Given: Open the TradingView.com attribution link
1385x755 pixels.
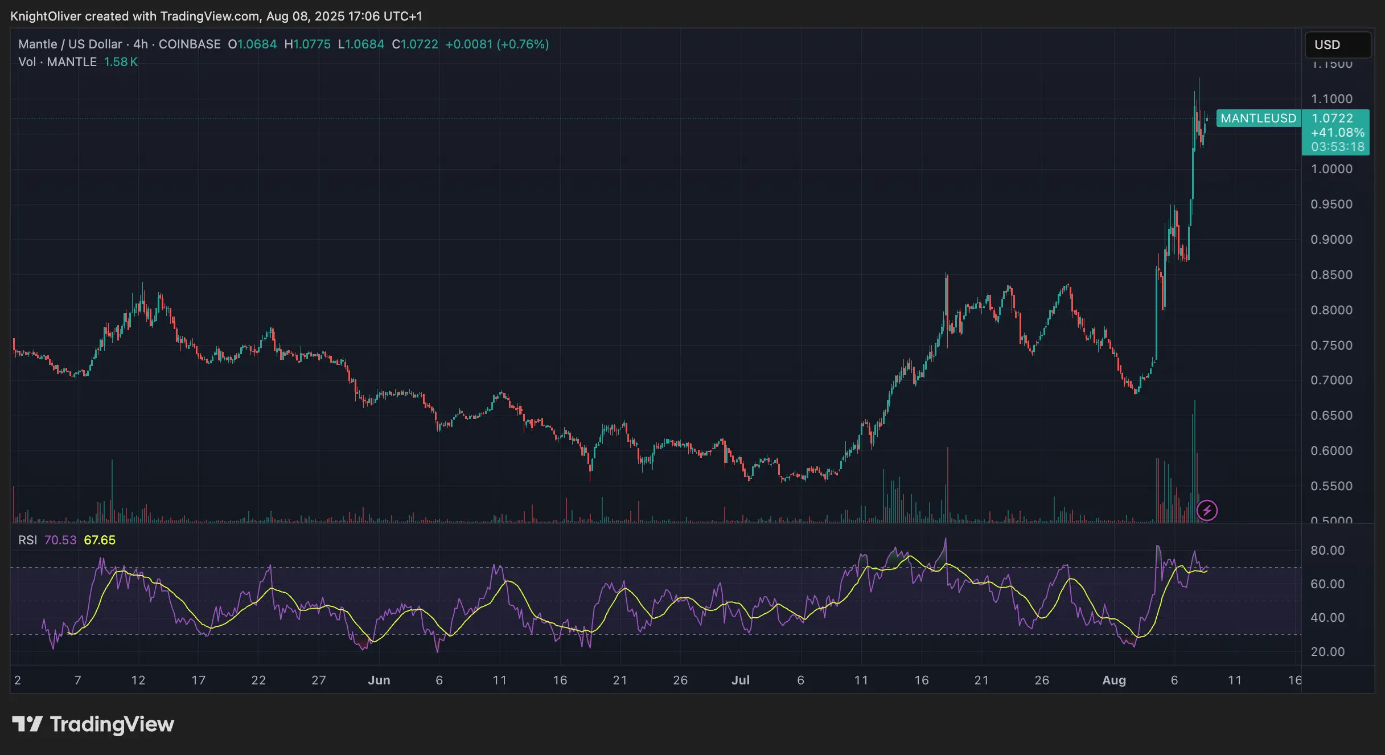Looking at the screenshot, I should pyautogui.click(x=208, y=17).
